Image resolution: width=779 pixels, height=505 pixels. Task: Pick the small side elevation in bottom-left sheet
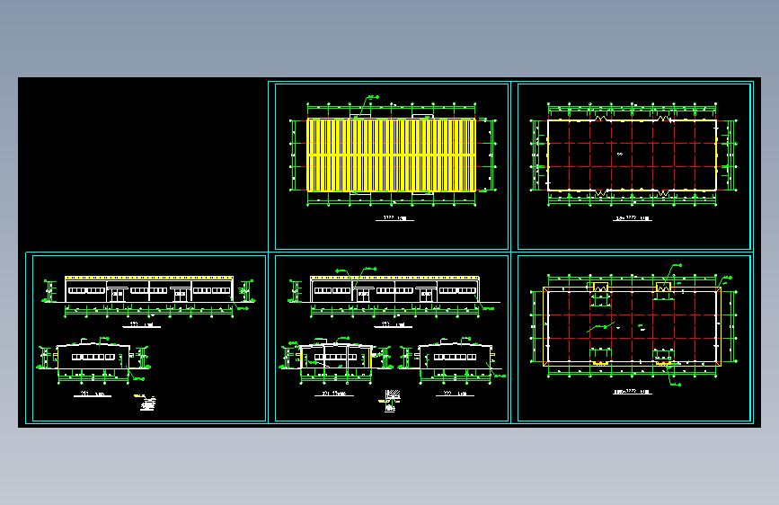point(93,355)
